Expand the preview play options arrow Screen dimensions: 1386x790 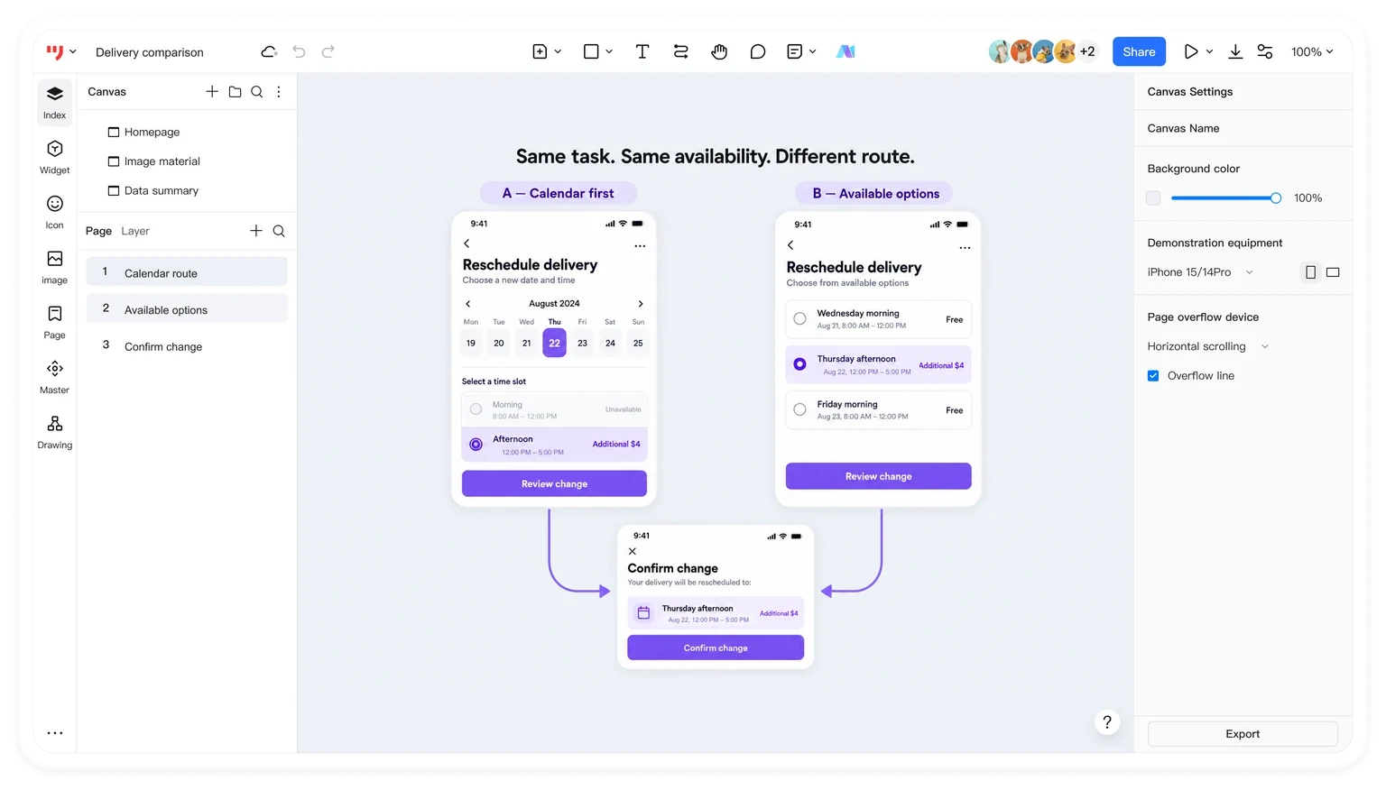[x=1209, y=51]
